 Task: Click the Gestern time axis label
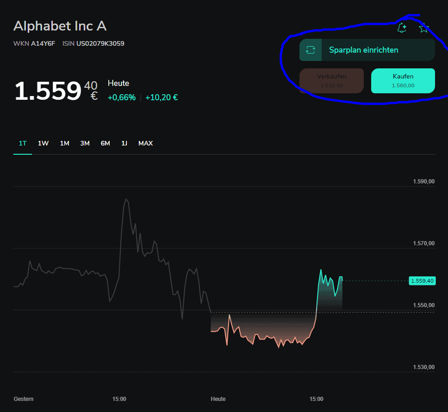pyautogui.click(x=24, y=399)
